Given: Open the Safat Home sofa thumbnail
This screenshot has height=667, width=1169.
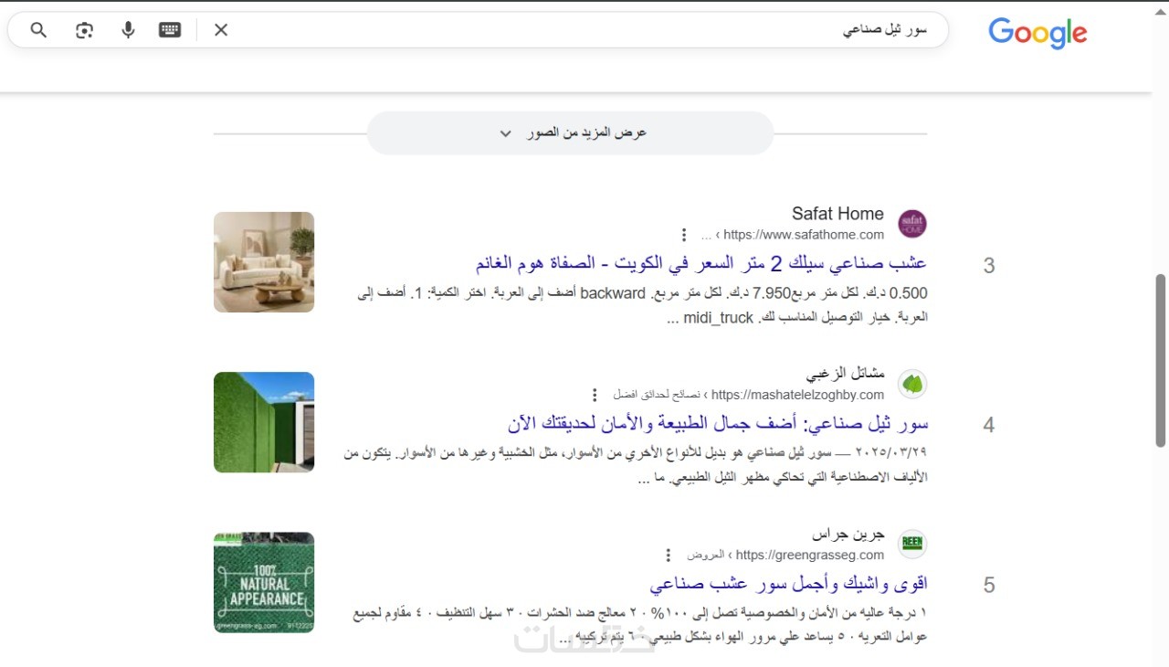Looking at the screenshot, I should point(264,262).
